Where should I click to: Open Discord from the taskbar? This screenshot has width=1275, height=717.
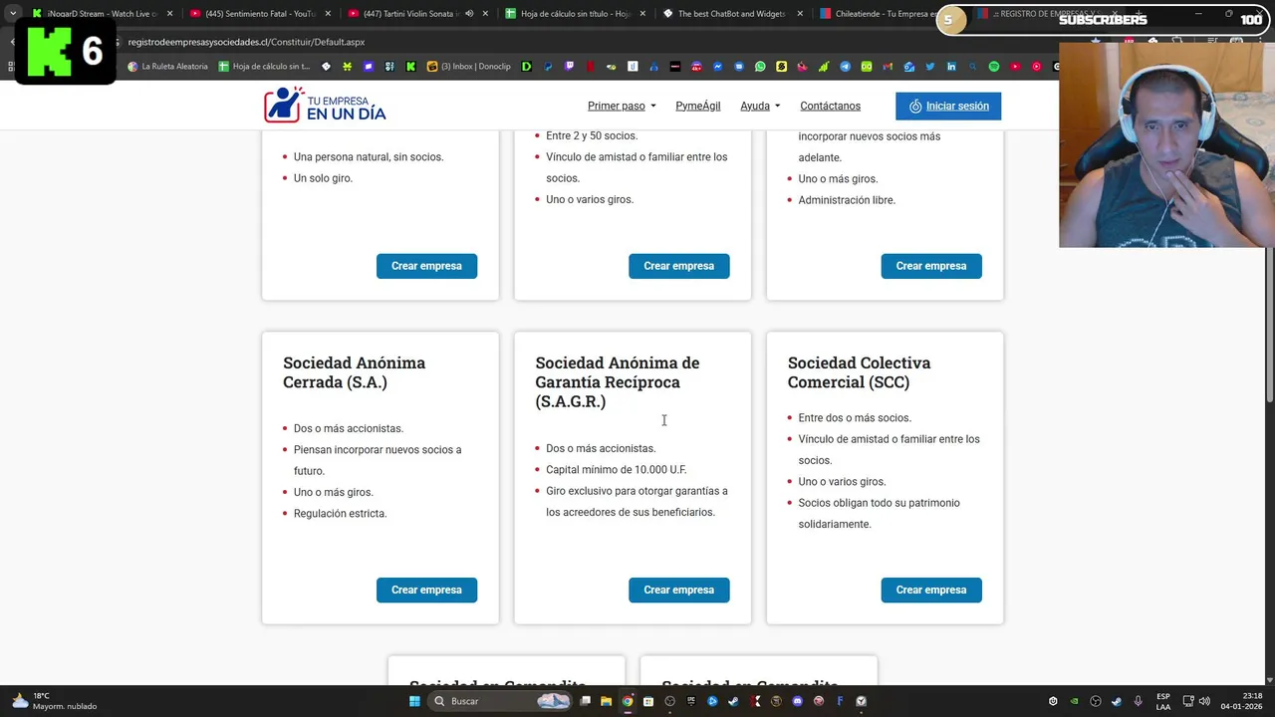(798, 701)
